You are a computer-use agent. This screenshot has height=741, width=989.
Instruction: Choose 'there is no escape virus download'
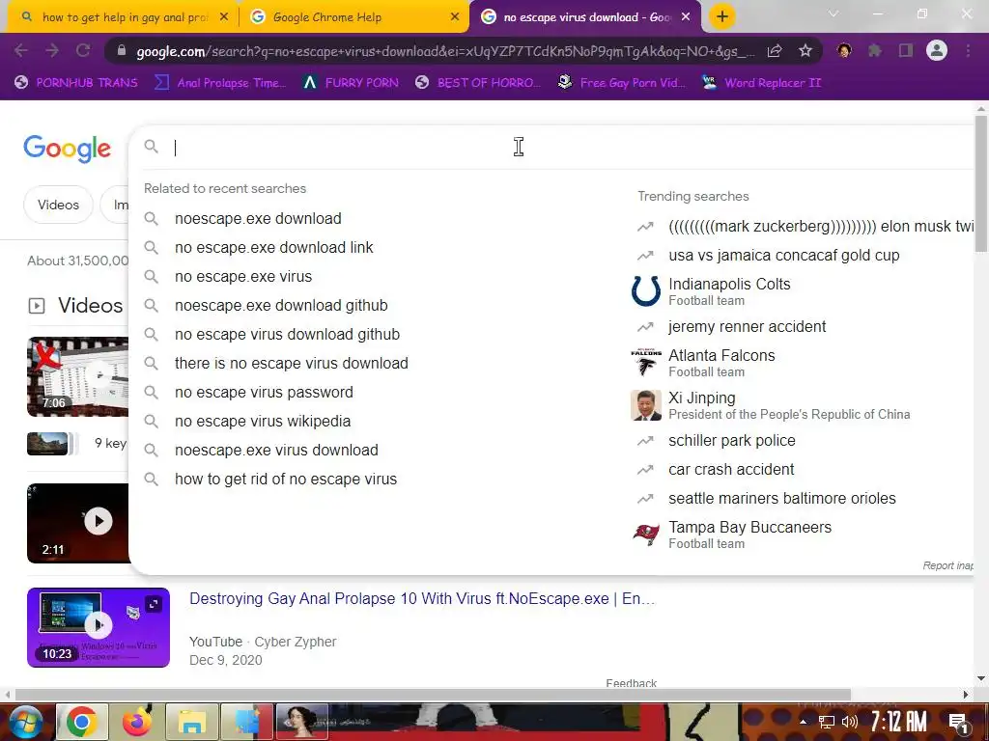[292, 364]
